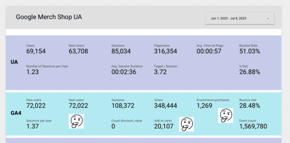This screenshot has width=290, height=143.
Task: Click the Add to carts value 20,107
Action: pyautogui.click(x=164, y=127)
